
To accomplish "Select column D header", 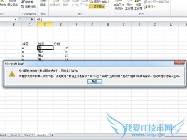I will point(45,24).
